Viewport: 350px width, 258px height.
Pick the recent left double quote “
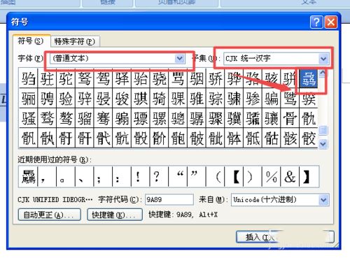click(x=178, y=177)
